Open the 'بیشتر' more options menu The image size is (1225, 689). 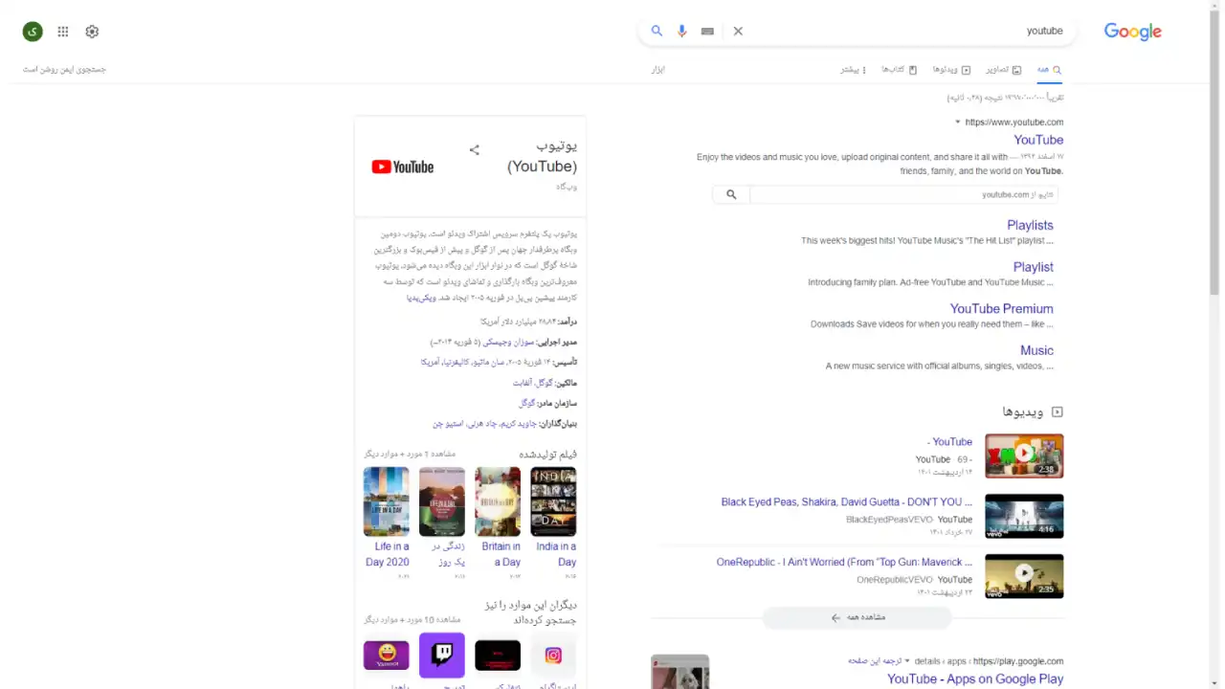coord(853,70)
